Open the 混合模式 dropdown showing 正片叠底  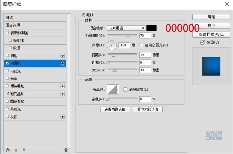tap(126, 28)
